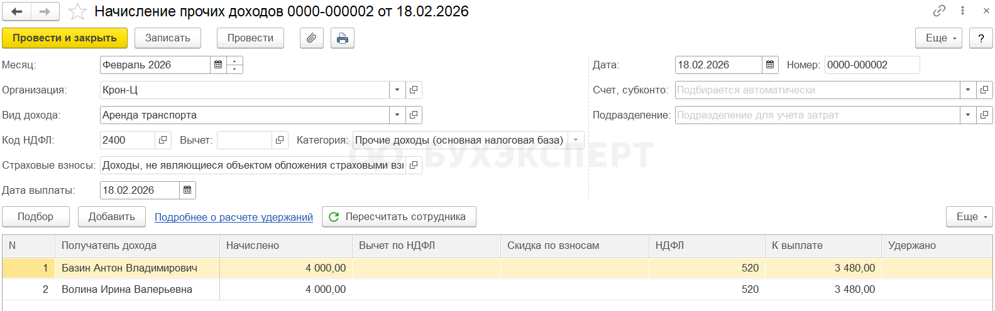Click the back navigation arrow
Viewport: 995px width, 311px height.
pos(17,12)
